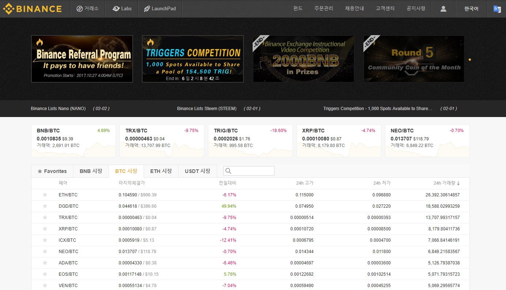Select the BTC 시장 tab
506x290 pixels.
click(x=126, y=171)
